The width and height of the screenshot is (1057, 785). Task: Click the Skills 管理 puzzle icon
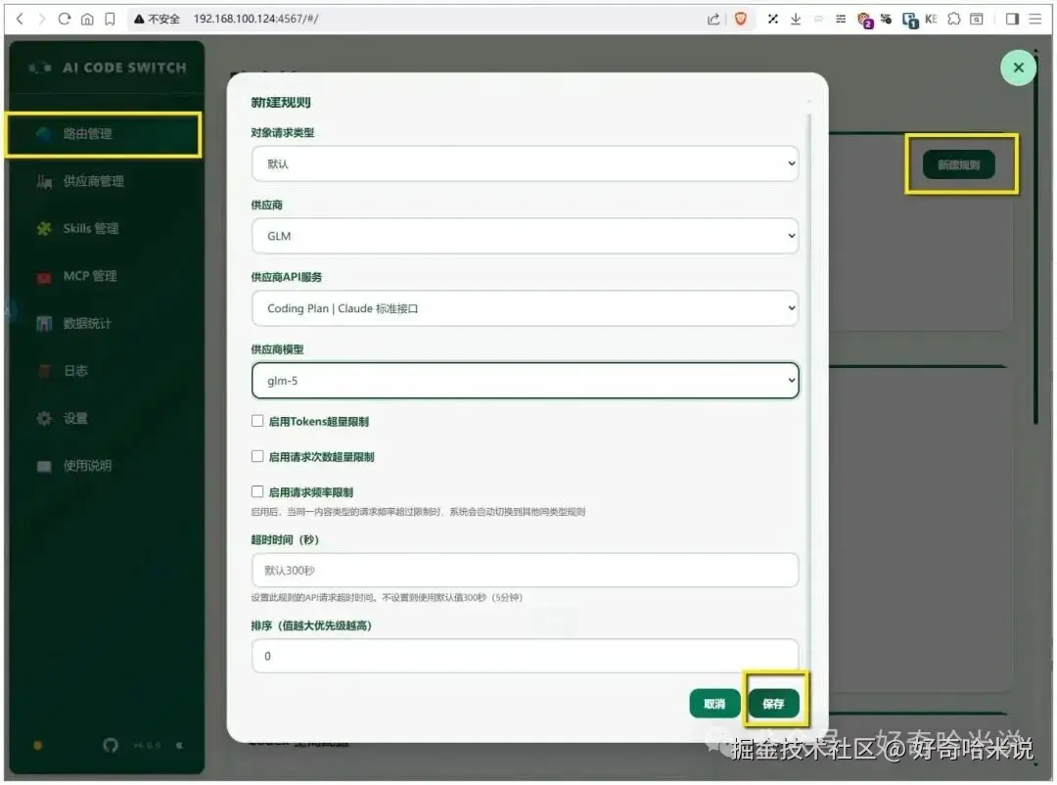click(44, 229)
